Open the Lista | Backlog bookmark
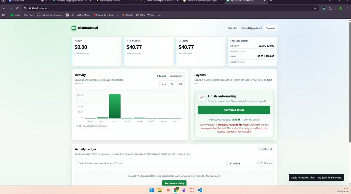Screen dimensions: 351x194 pos(78,15)
